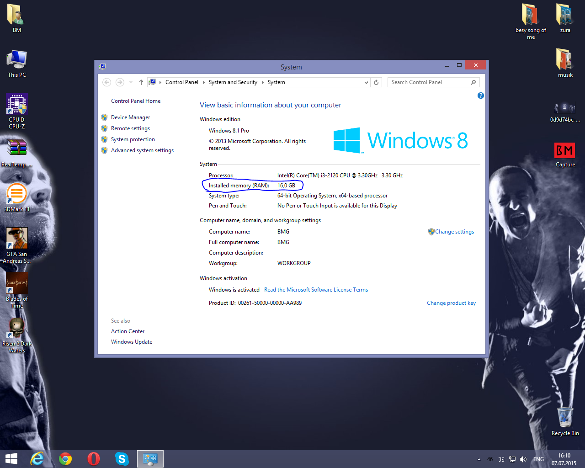
Task: Click the Windows 8.1 Pro edition text
Action: coord(229,131)
